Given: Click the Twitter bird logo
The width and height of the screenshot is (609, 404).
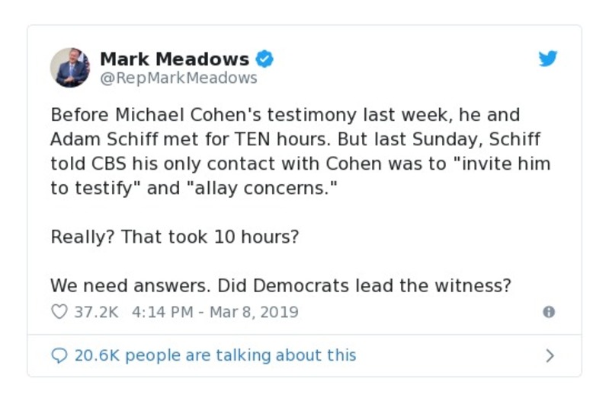Looking at the screenshot, I should [x=548, y=59].
